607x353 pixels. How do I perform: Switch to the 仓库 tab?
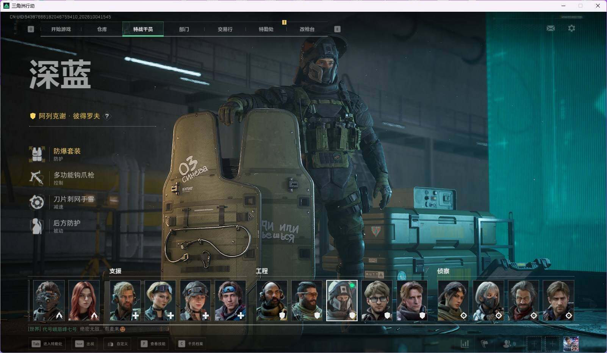tap(102, 29)
